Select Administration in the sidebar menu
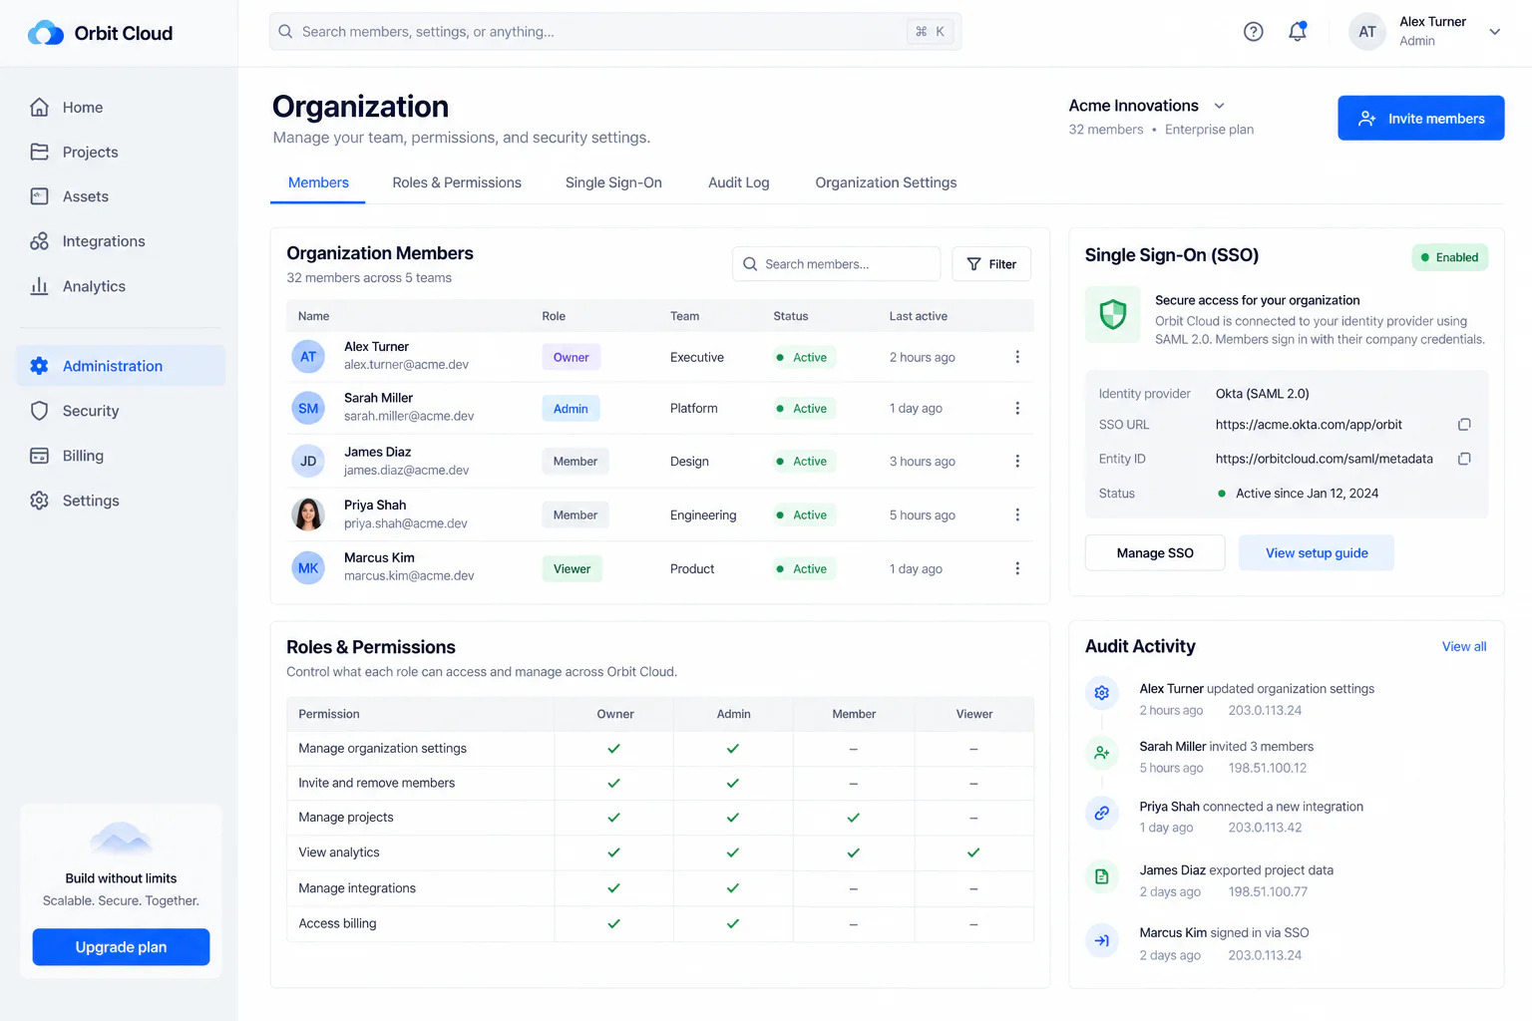Viewport: 1532px width, 1021px height. (x=121, y=366)
